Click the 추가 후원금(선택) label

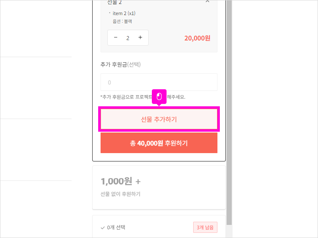tap(121, 64)
